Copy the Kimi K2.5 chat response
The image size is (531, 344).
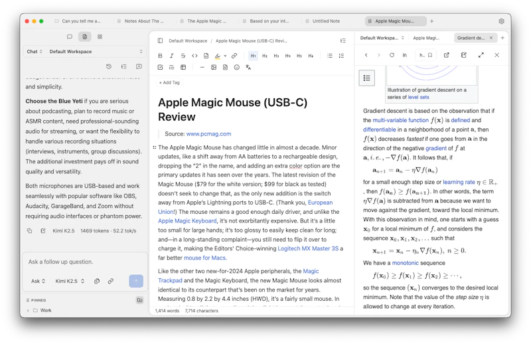coord(29,231)
